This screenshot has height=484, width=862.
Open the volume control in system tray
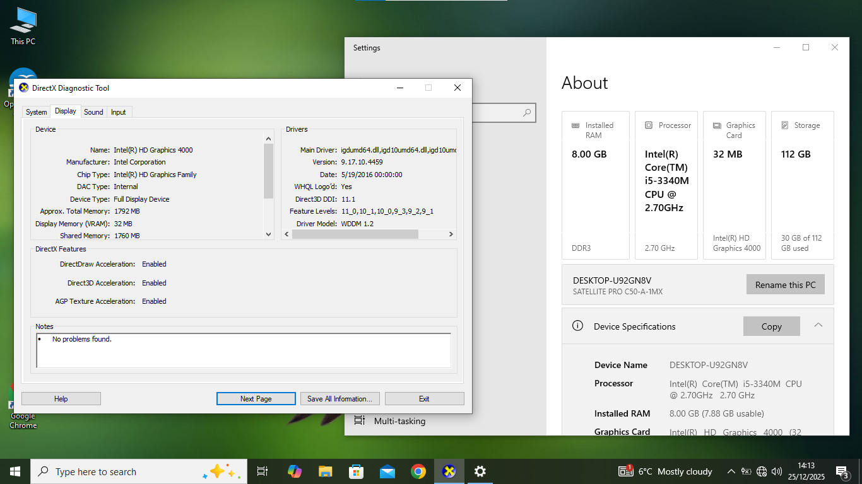tap(777, 471)
